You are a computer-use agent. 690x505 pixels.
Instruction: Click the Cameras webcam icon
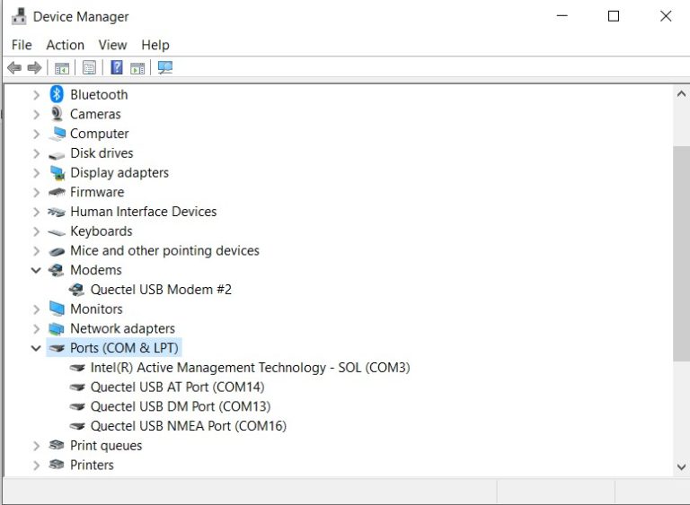pyautogui.click(x=57, y=114)
